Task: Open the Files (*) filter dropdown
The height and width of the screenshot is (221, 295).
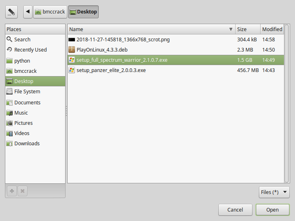Action: (x=274, y=192)
